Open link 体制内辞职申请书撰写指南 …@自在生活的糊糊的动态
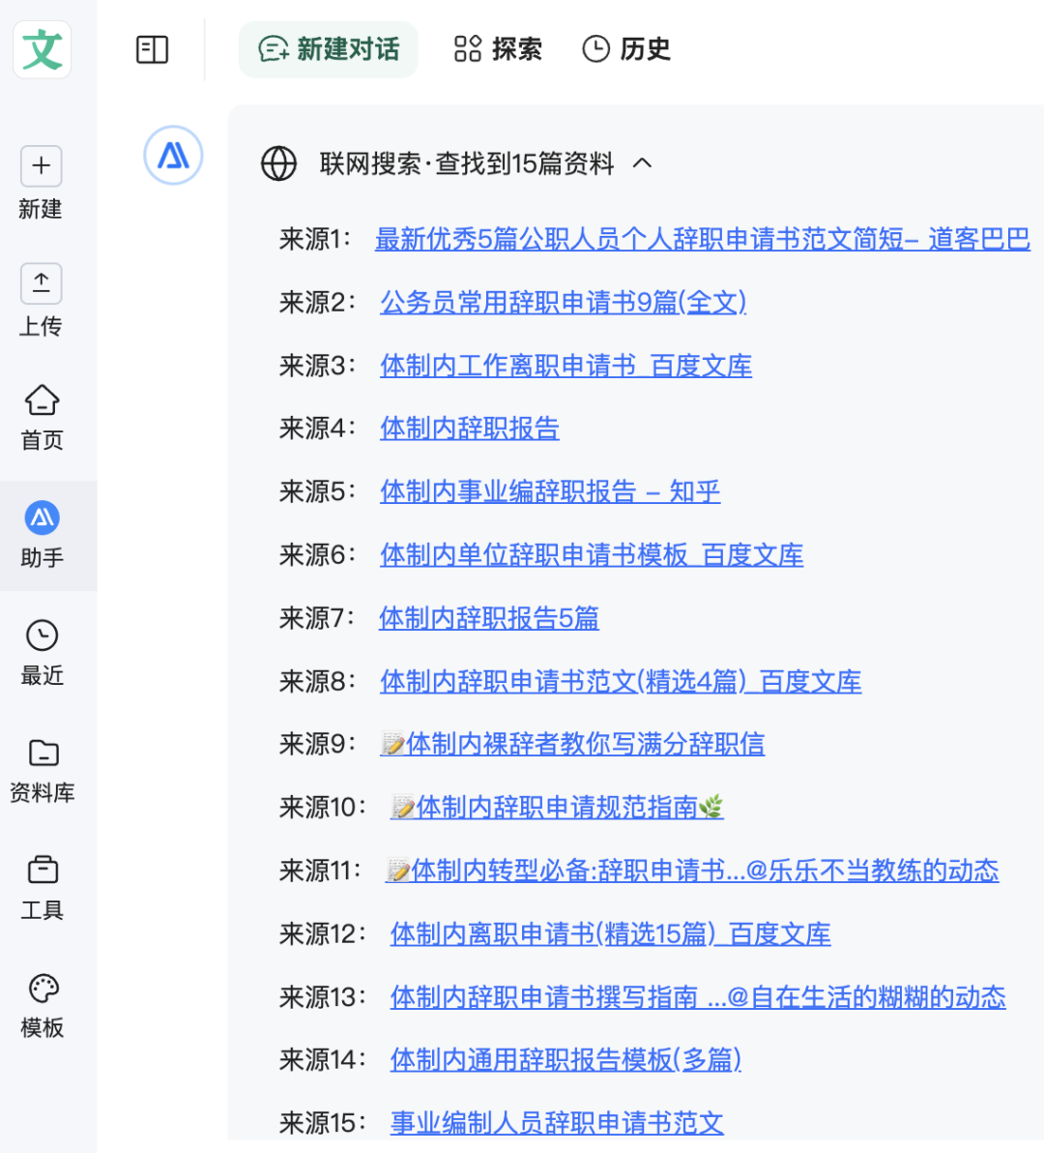1044x1153 pixels. (x=698, y=997)
